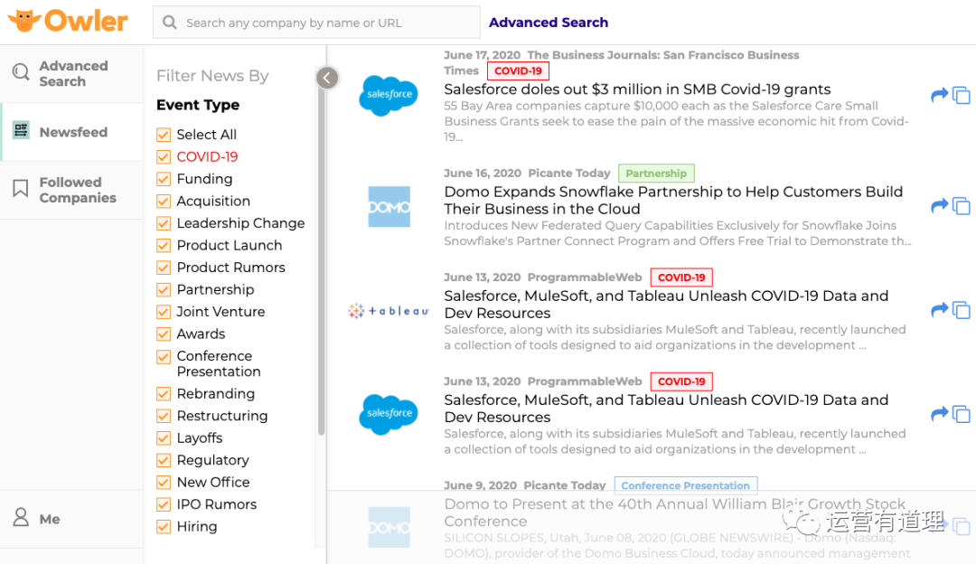Open Domo to Present at 40th Annual headline
Viewport: 976px width, 564px height.
click(x=675, y=512)
